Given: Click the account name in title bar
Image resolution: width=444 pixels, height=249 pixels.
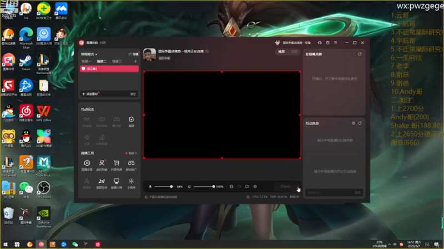Looking at the screenshot, I should click(x=296, y=43).
